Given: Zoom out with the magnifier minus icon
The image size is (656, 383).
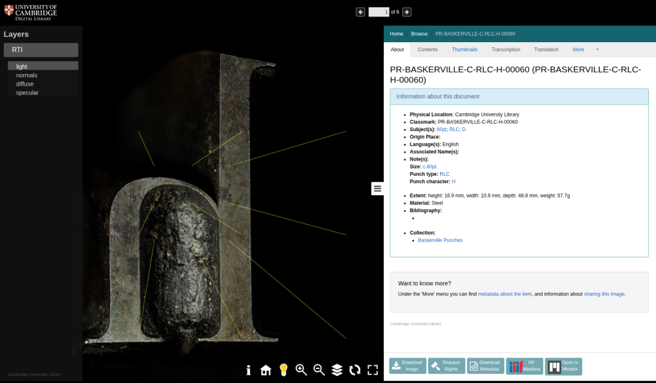Looking at the screenshot, I should pos(319,370).
